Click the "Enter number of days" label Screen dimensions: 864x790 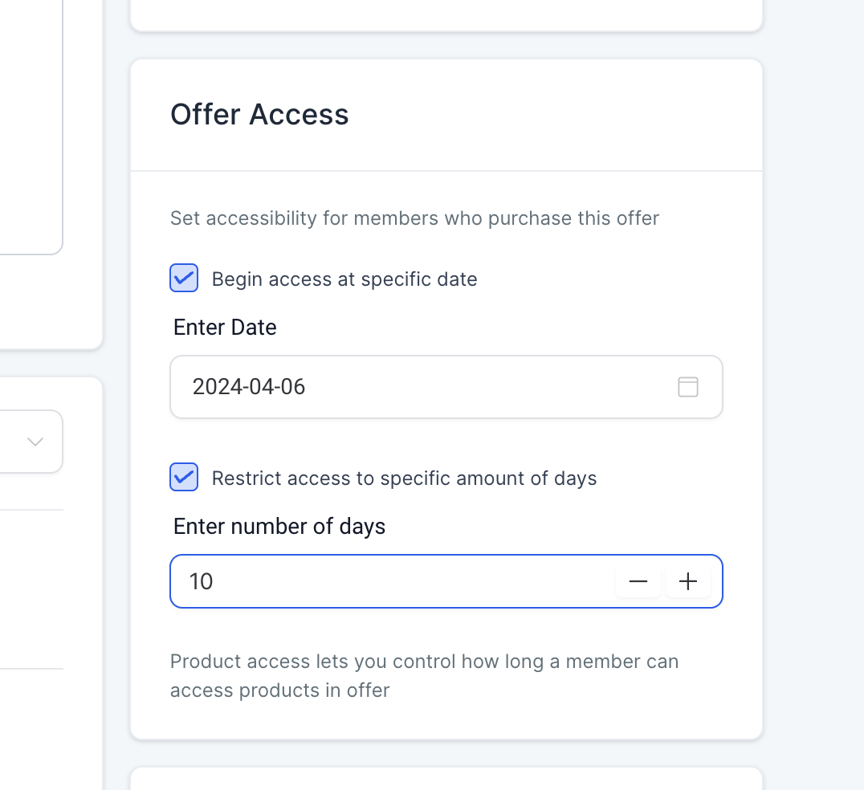click(x=279, y=527)
